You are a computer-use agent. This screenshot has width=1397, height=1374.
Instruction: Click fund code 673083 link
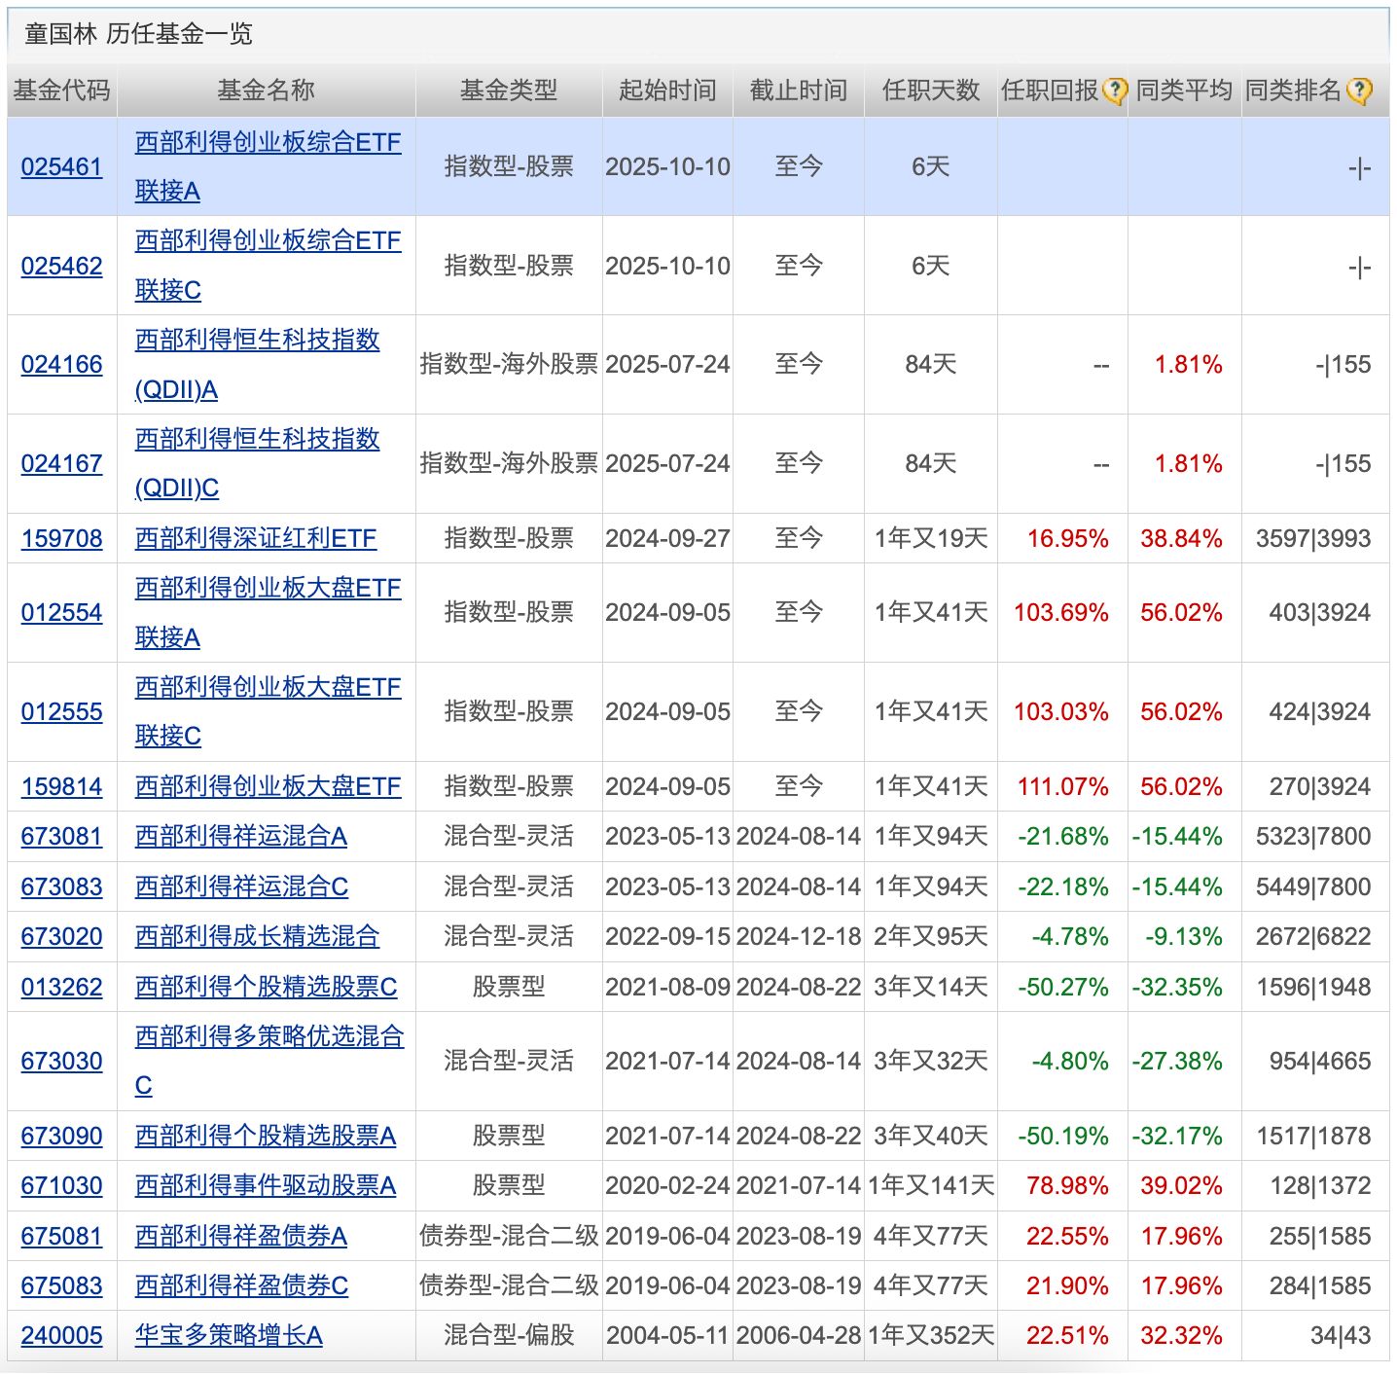pos(61,887)
